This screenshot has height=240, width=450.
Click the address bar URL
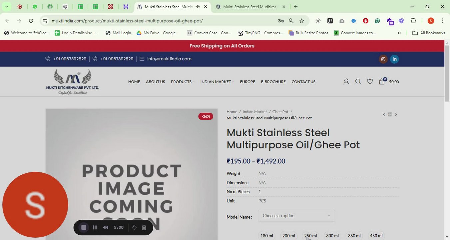pos(127,21)
